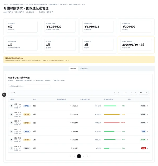Click the 要介護2 badge for 佐藤 ハル
The image size is (158, 166).
tap(27, 106)
